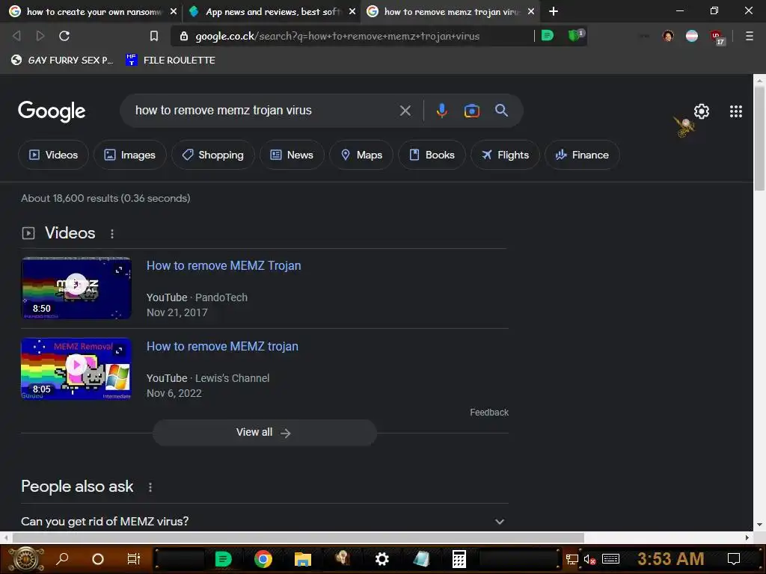
Task: Open the notification center icon
Action: [x=734, y=558]
